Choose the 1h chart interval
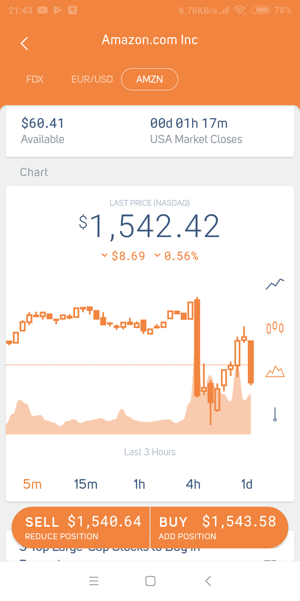Screen dimensions: 300x601 click(139, 484)
